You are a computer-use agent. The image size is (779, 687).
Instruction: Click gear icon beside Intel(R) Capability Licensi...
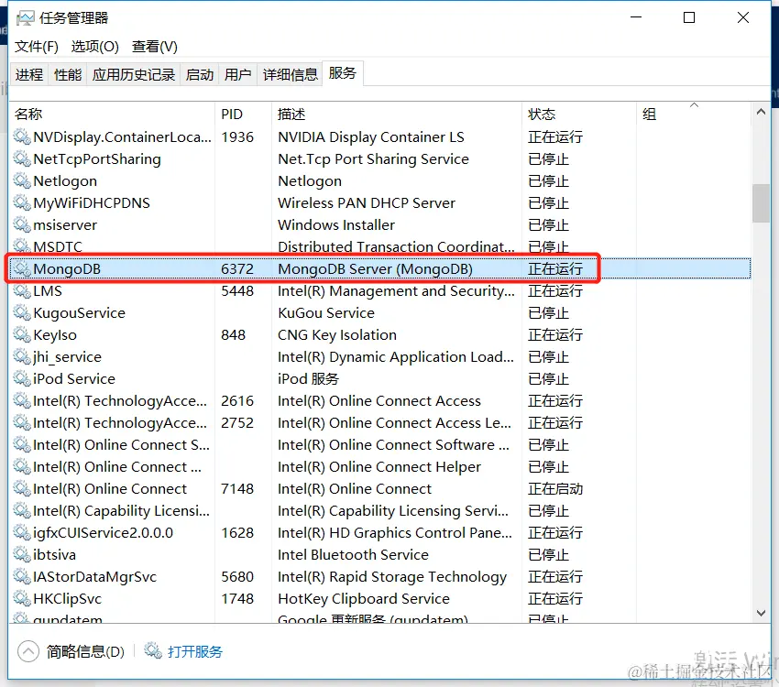[x=22, y=510]
